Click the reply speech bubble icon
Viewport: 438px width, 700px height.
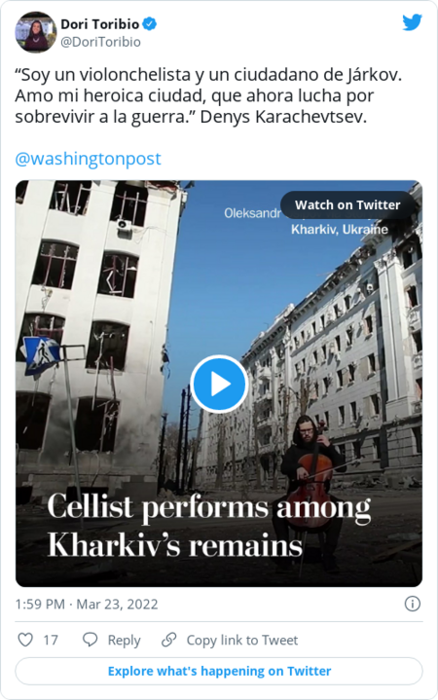point(91,640)
